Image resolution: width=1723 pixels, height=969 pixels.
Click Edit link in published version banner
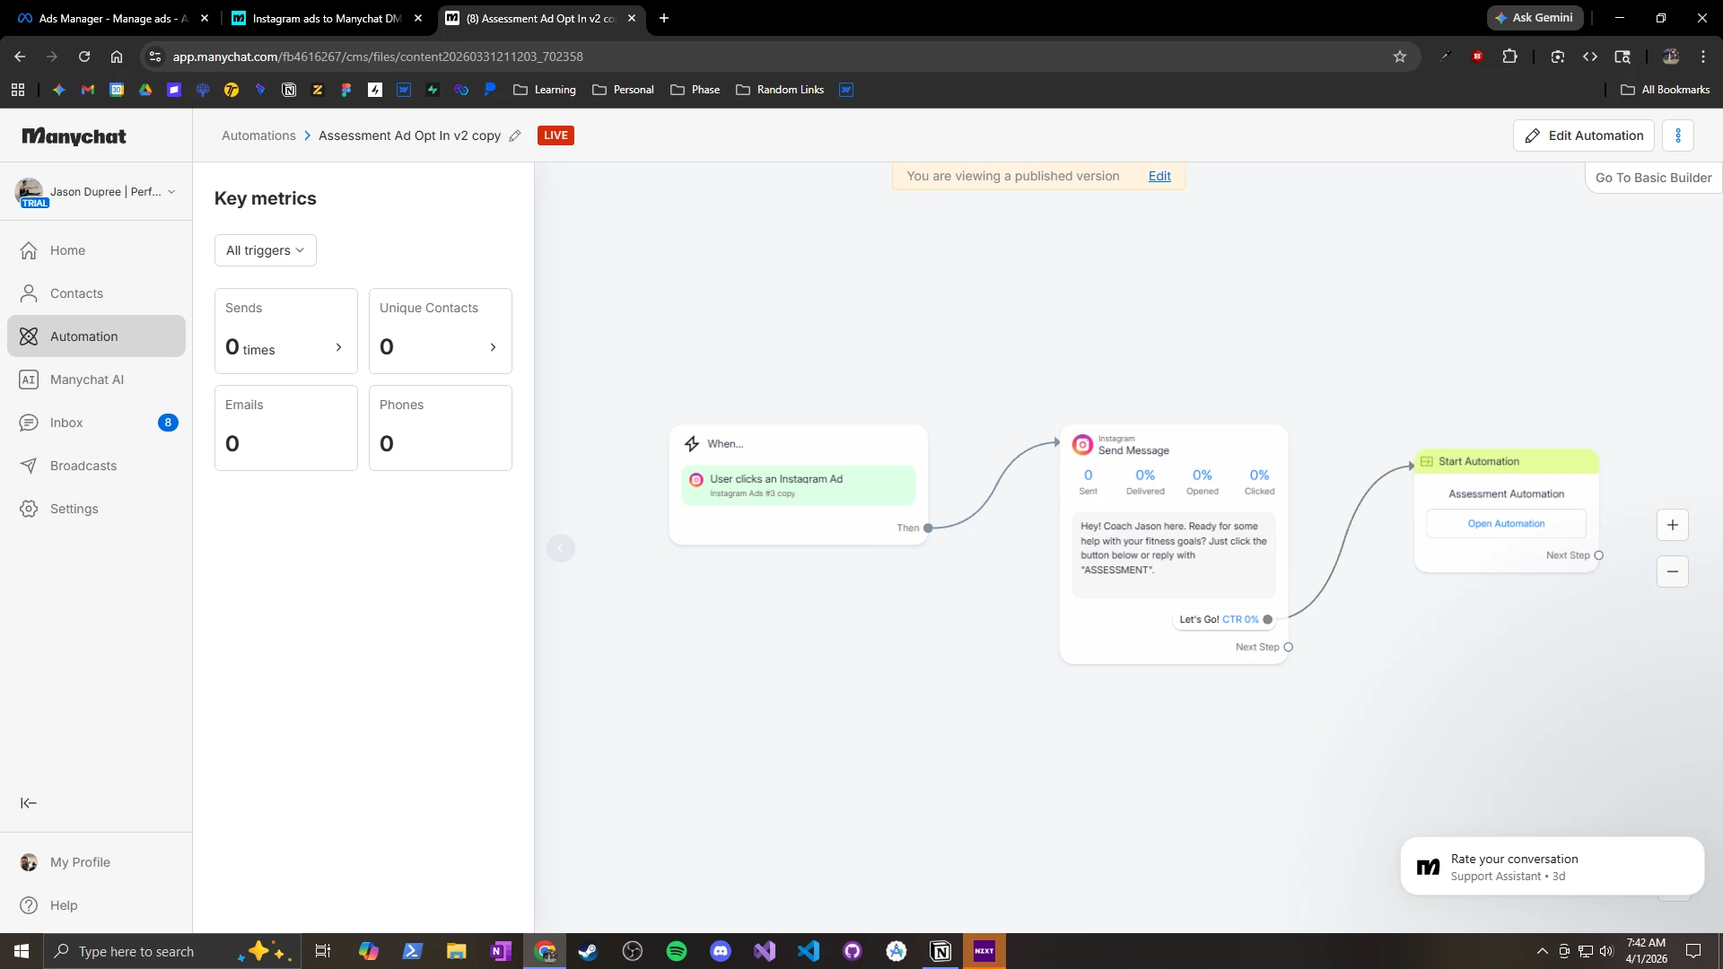1159,176
